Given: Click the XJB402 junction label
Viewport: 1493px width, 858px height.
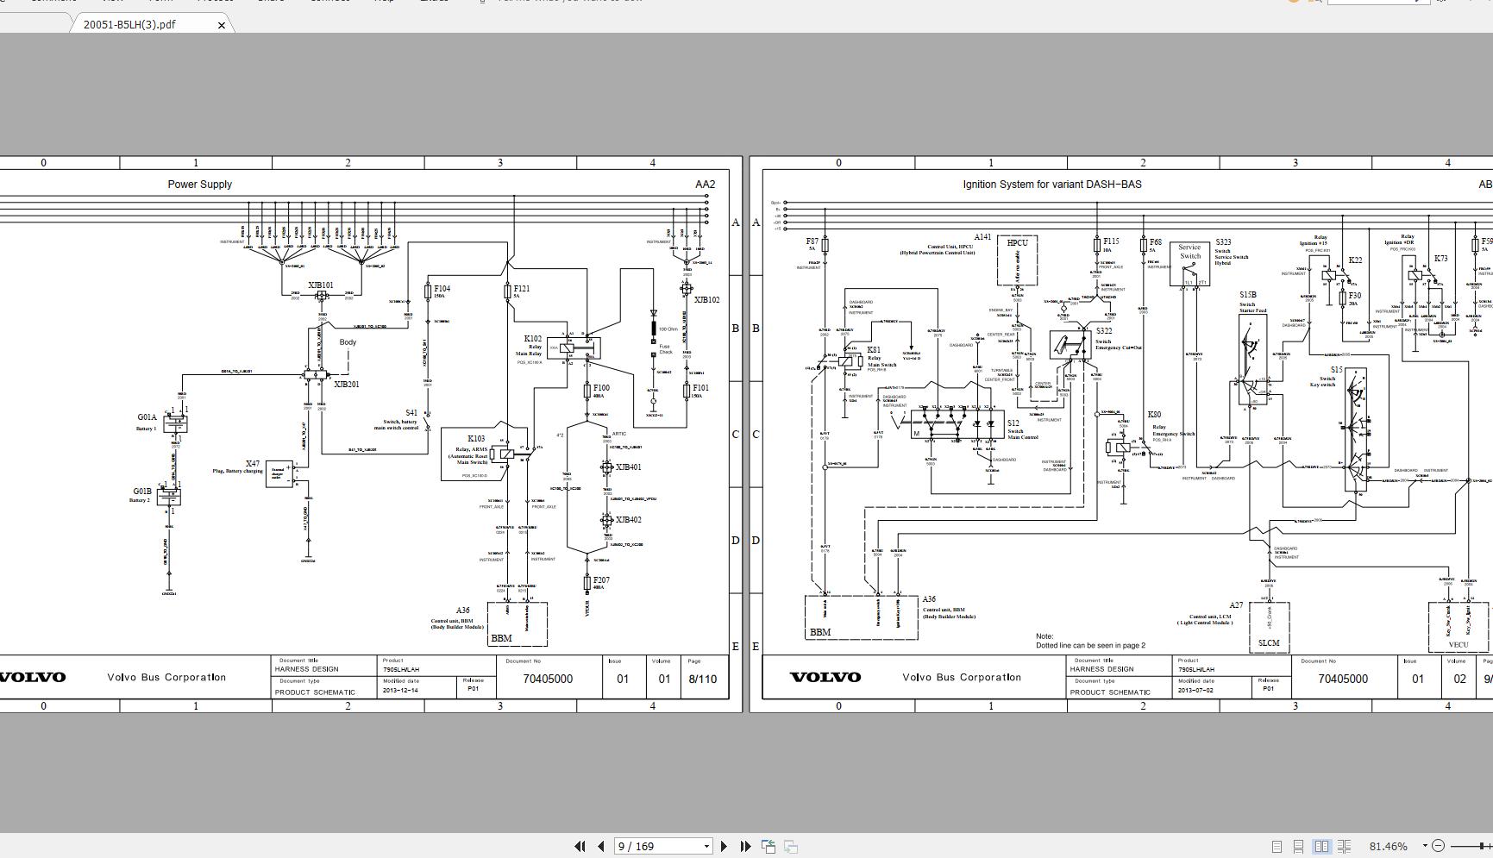Looking at the screenshot, I should pos(628,520).
